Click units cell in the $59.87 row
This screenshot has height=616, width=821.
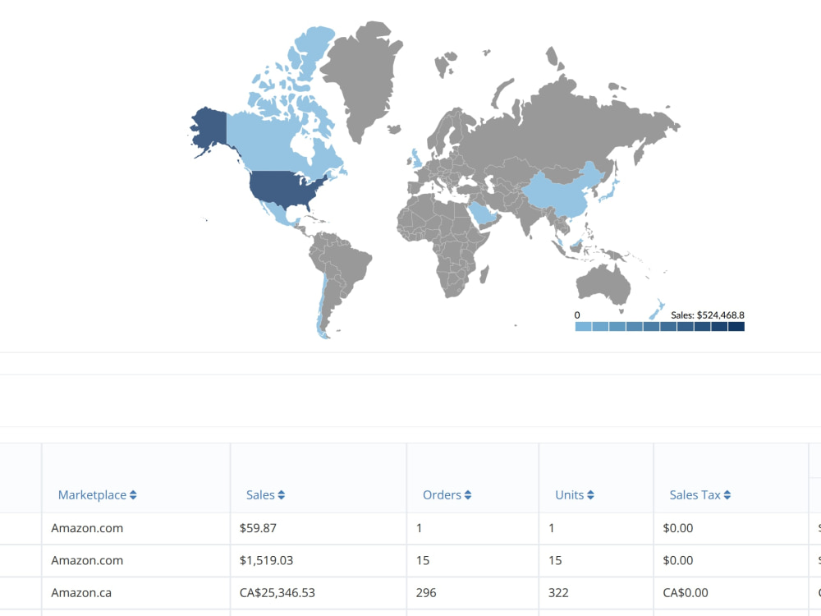[596, 528]
